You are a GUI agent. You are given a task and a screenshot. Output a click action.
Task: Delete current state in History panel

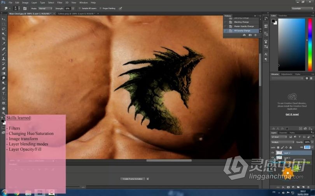click(255, 35)
